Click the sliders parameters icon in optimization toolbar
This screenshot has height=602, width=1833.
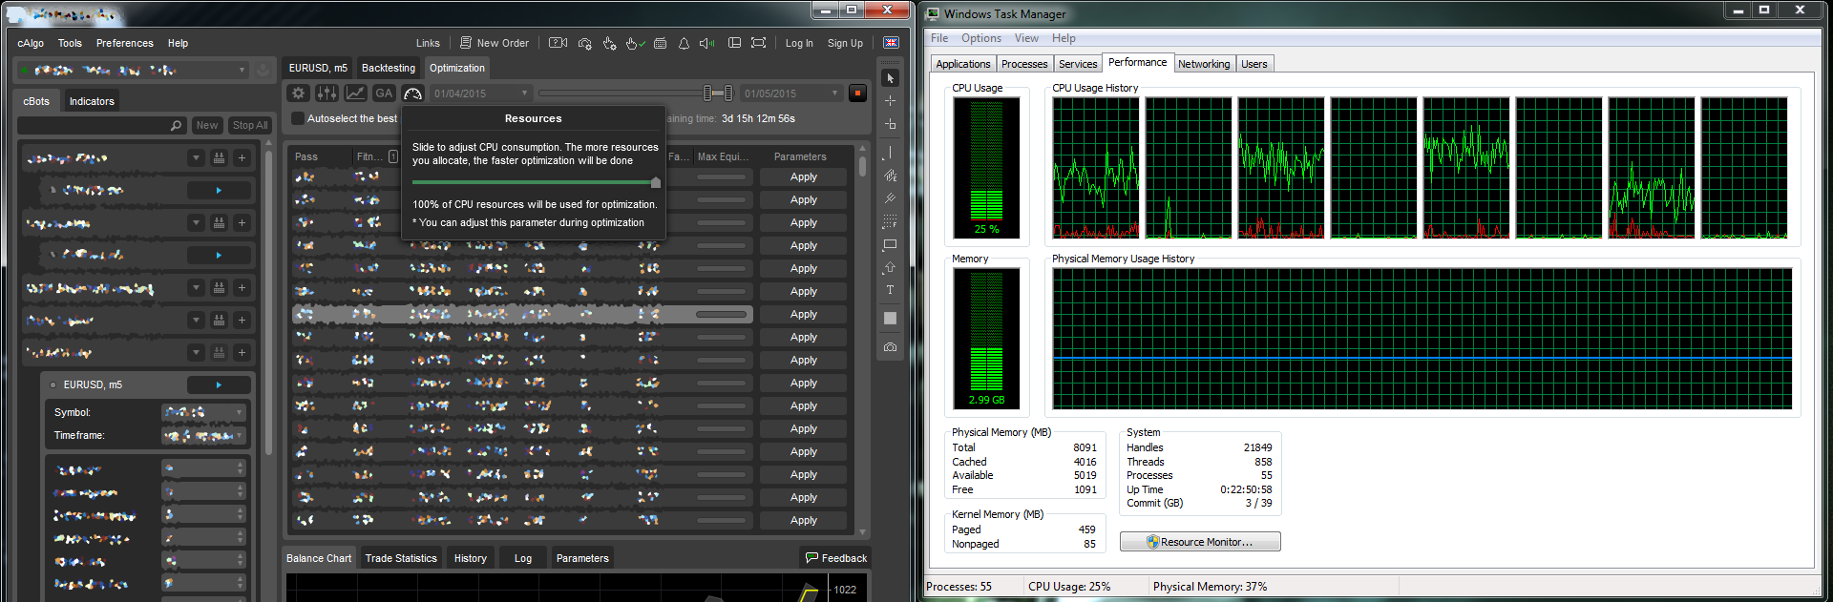point(327,93)
